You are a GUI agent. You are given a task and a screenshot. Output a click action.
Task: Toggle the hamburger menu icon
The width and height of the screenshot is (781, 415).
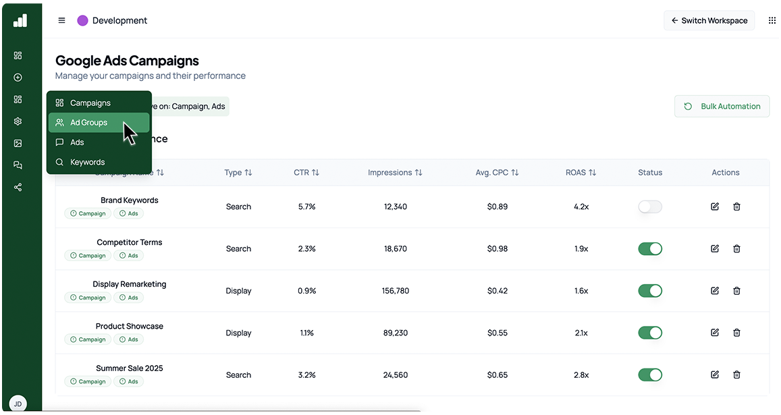[x=61, y=20]
